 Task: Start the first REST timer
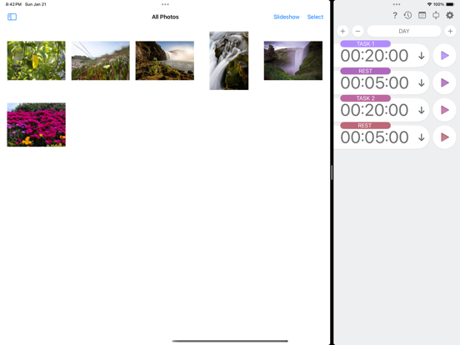(x=445, y=82)
